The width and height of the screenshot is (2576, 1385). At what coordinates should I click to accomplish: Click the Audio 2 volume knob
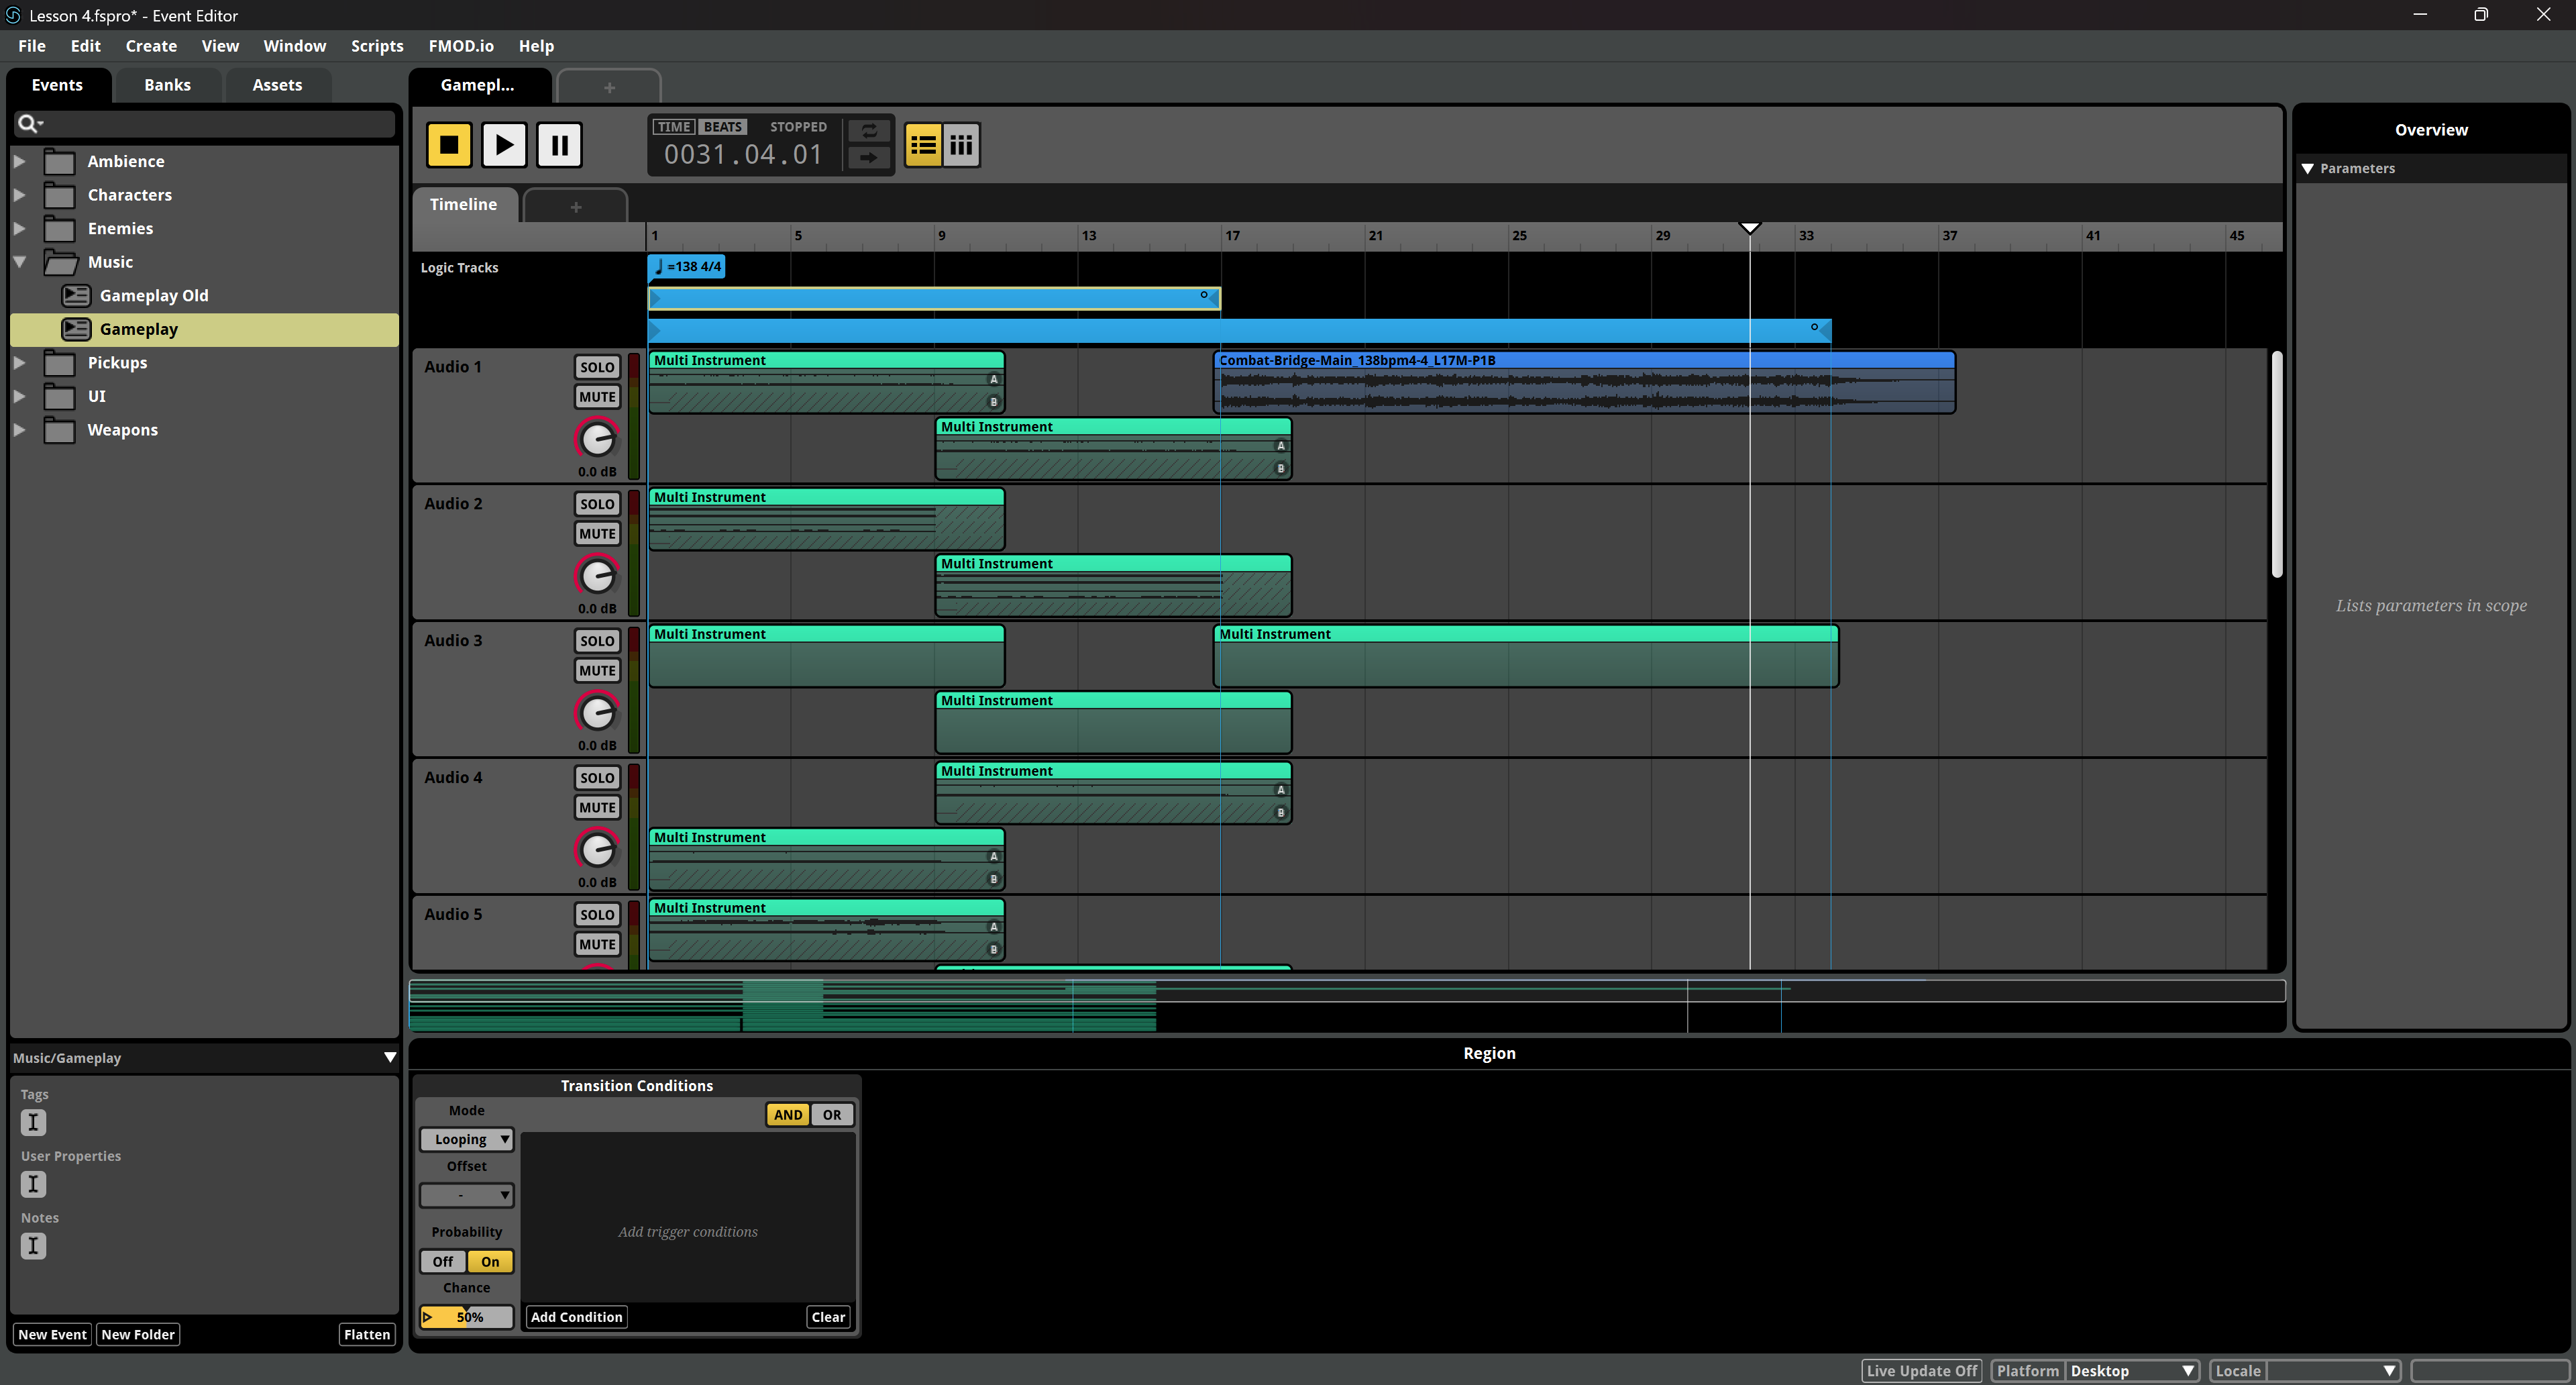pos(597,576)
